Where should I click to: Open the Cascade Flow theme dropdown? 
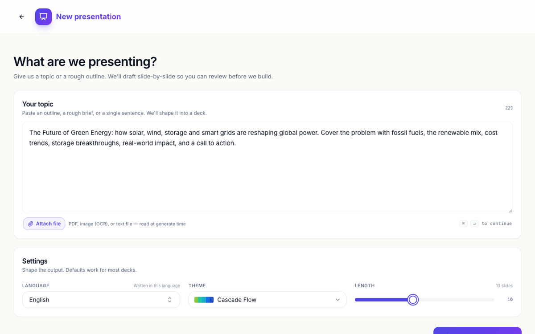pyautogui.click(x=267, y=300)
